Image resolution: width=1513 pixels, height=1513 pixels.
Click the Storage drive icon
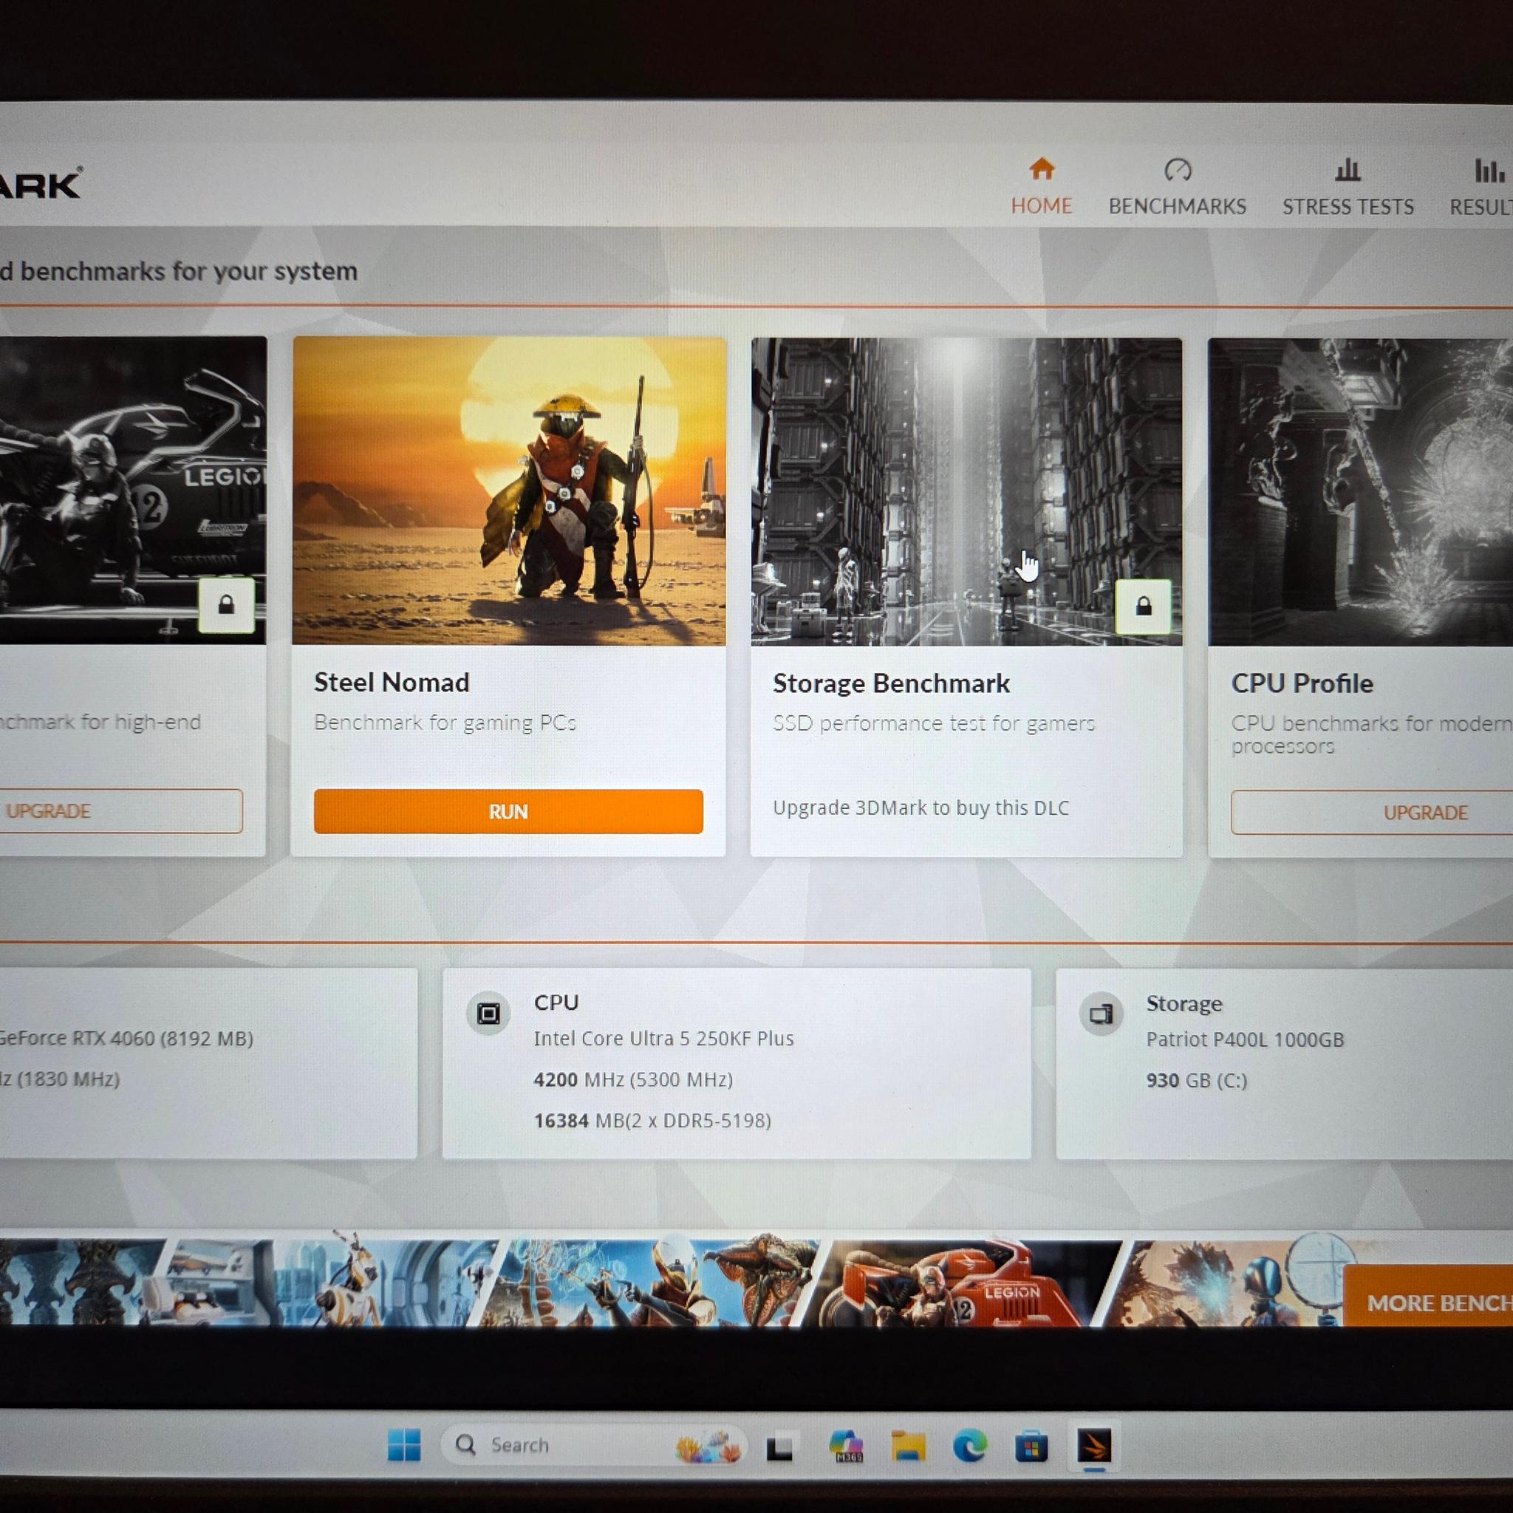[1101, 1015]
